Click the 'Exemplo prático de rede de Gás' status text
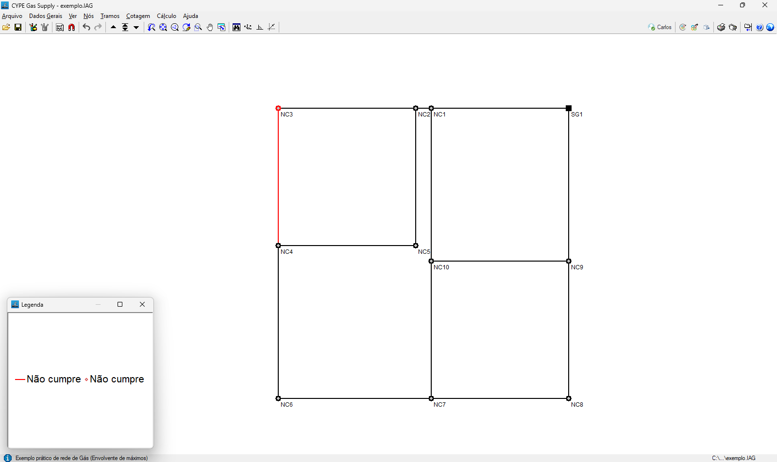777x462 pixels. coord(82,458)
